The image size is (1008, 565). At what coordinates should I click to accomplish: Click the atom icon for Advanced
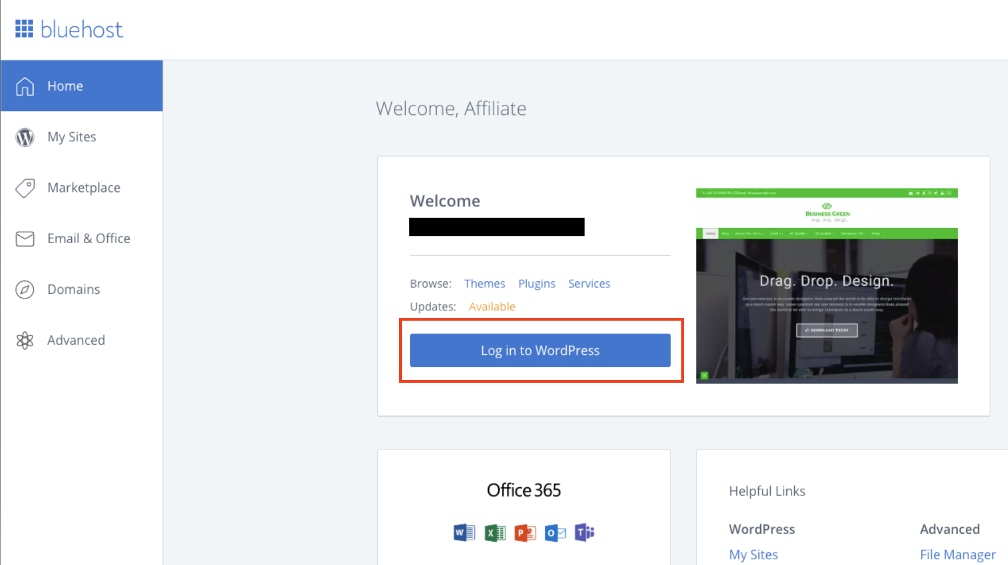(x=25, y=341)
